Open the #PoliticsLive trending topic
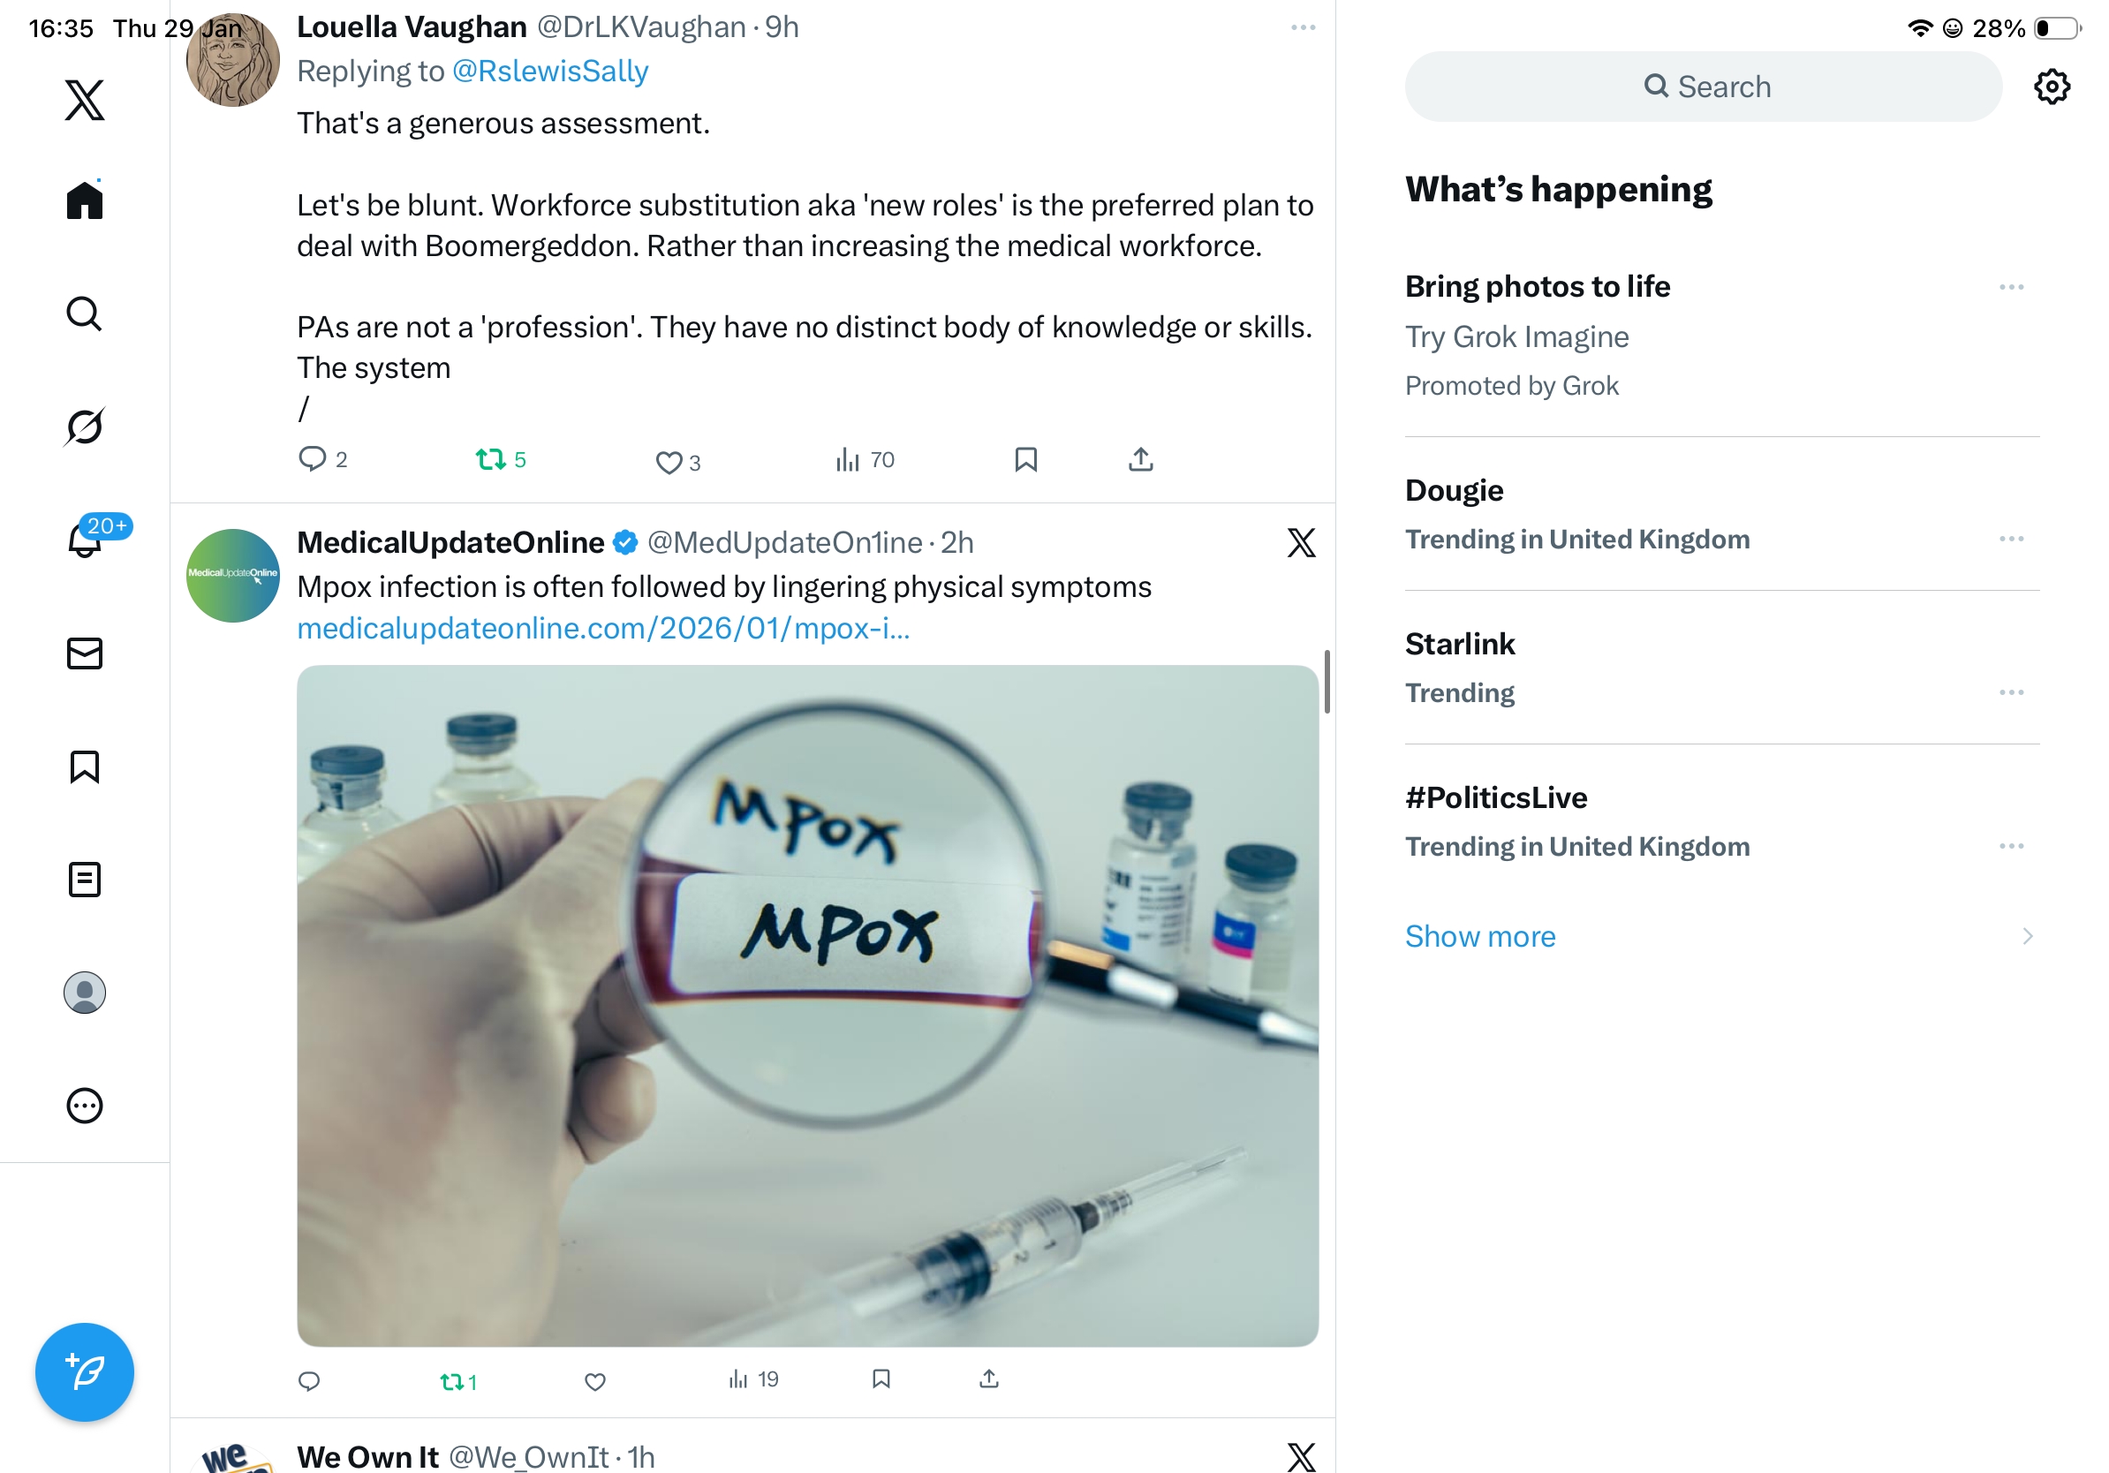This screenshot has height=1473, width=2109. (x=1495, y=797)
